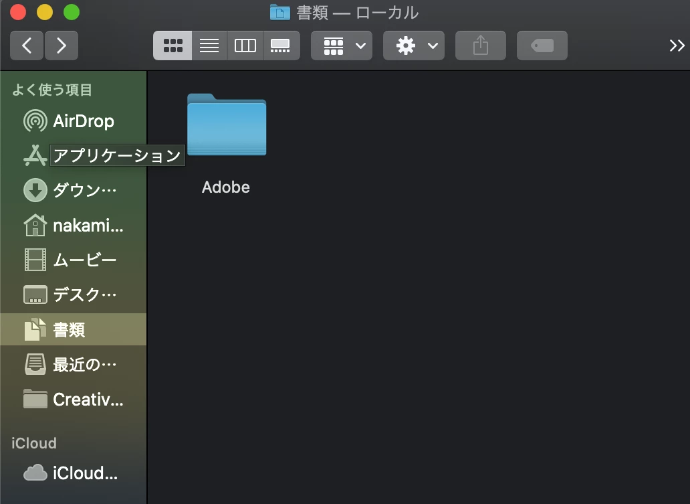Click the Downloads arrow sidebar icon
The width and height of the screenshot is (690, 504).
pos(35,190)
